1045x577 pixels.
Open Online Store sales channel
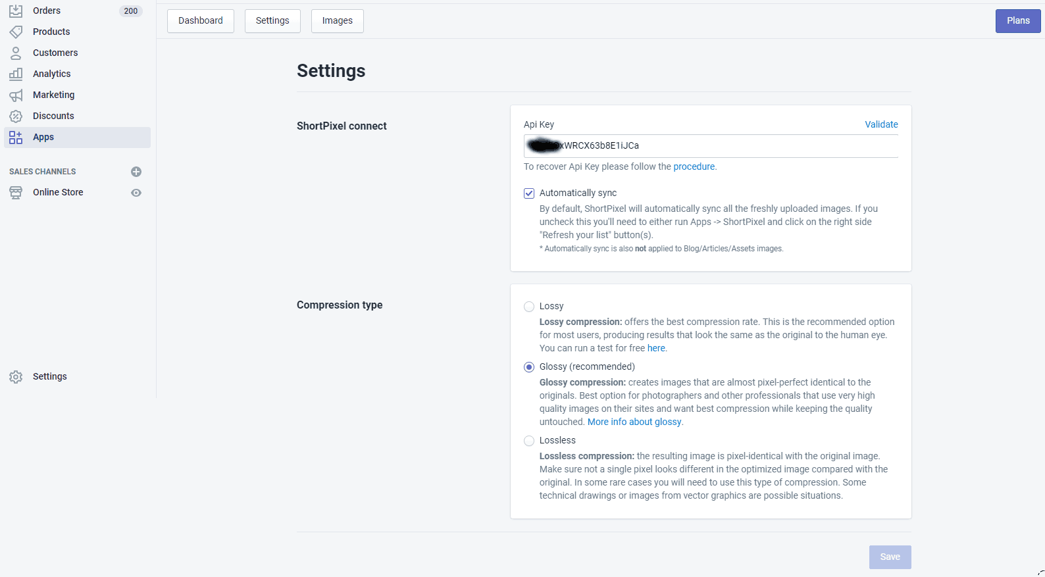pyautogui.click(x=58, y=192)
